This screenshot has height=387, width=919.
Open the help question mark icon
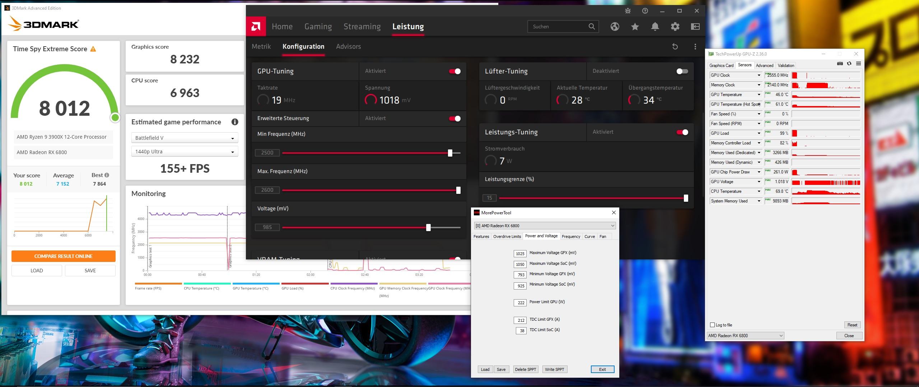(645, 11)
